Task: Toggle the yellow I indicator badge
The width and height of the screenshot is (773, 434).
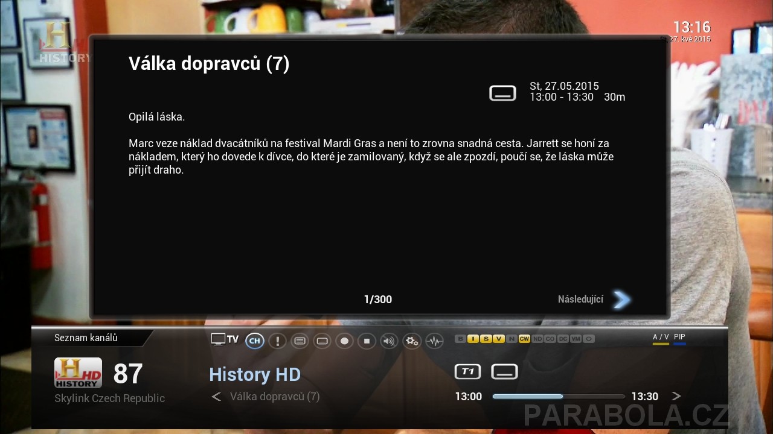Action: tap(473, 339)
